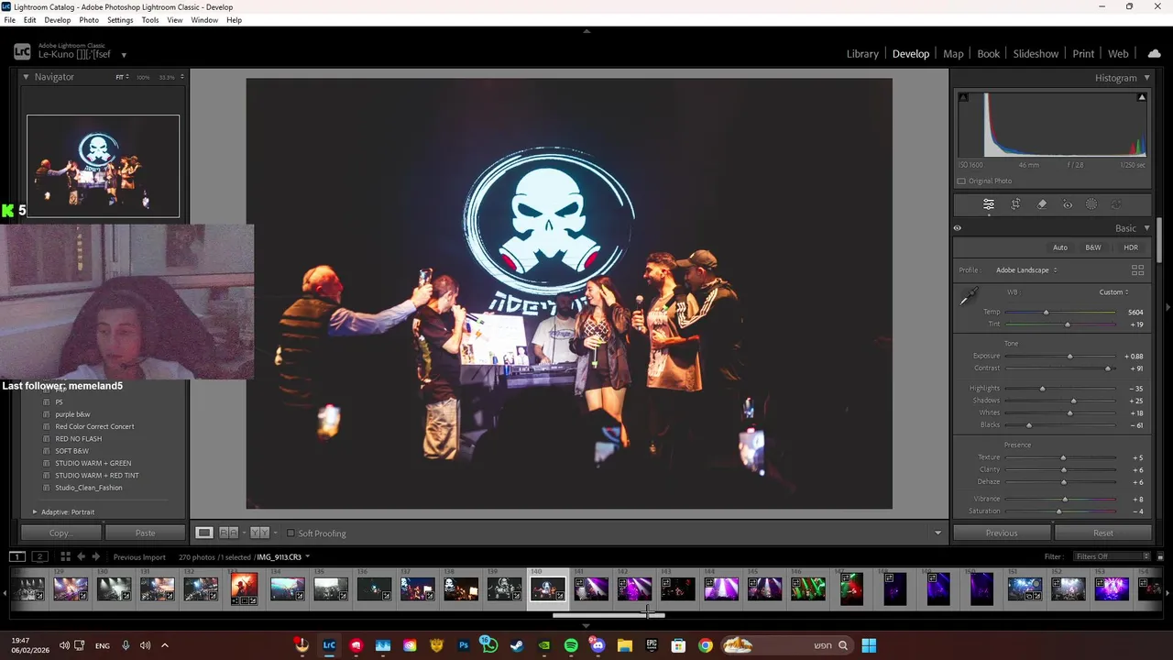Enable Soft Proofing checkbox
This screenshot has height=660, width=1173.
291,533
